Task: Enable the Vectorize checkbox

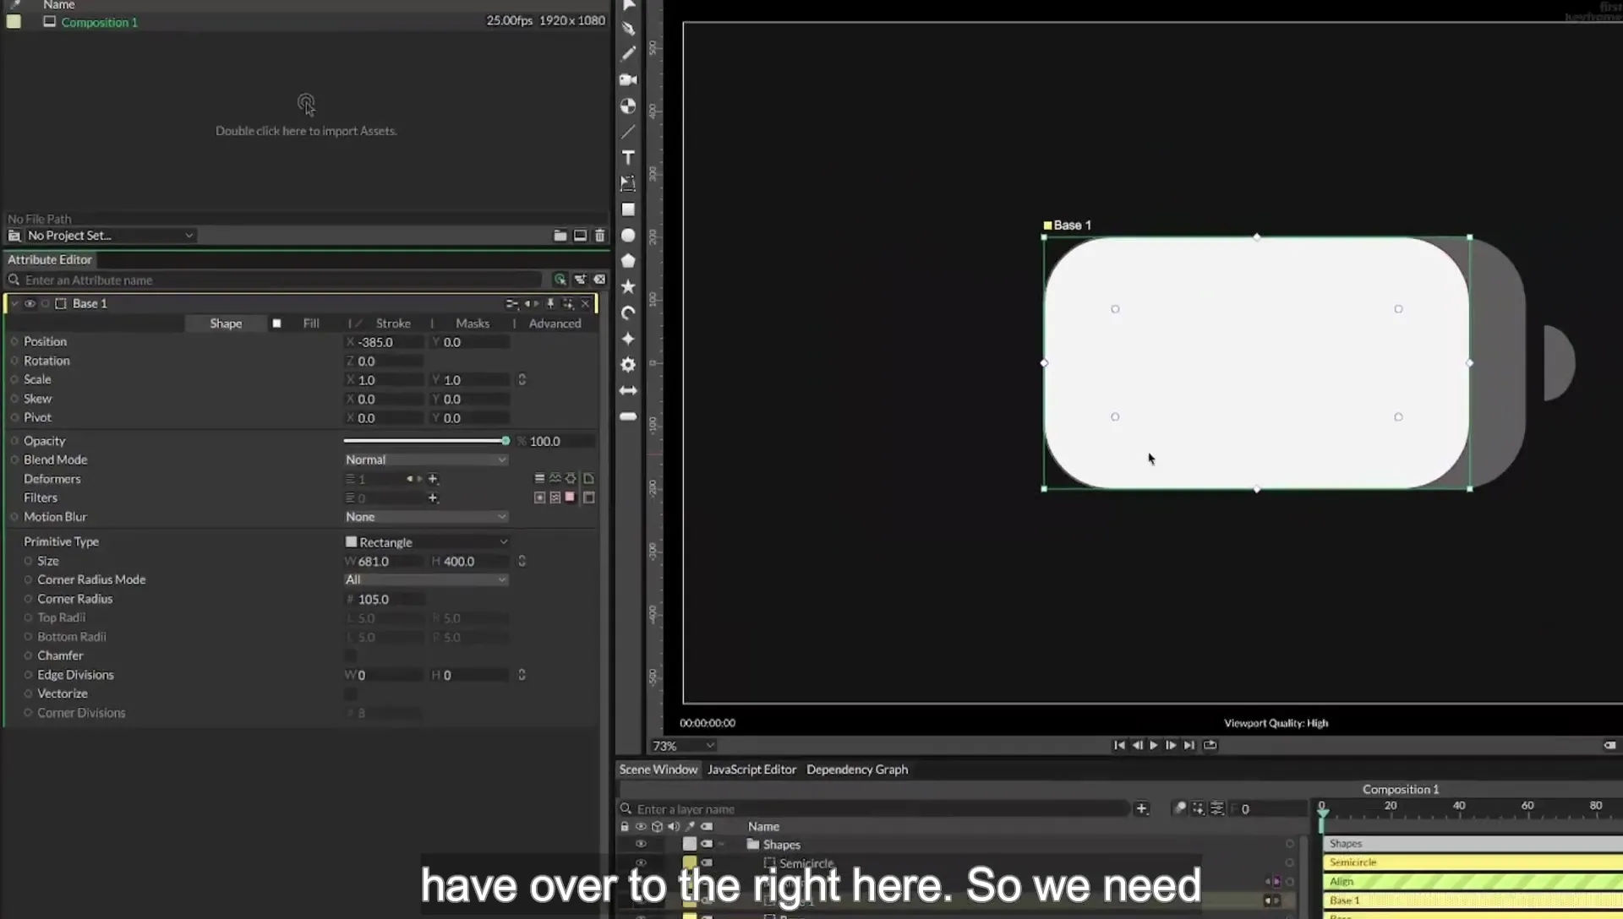Action: coord(351,694)
